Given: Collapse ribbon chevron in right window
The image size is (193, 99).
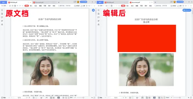Looking at the screenshot, I should click(x=191, y=6).
